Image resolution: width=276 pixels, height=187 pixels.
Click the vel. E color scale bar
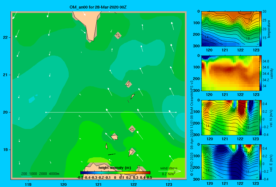point(261,162)
